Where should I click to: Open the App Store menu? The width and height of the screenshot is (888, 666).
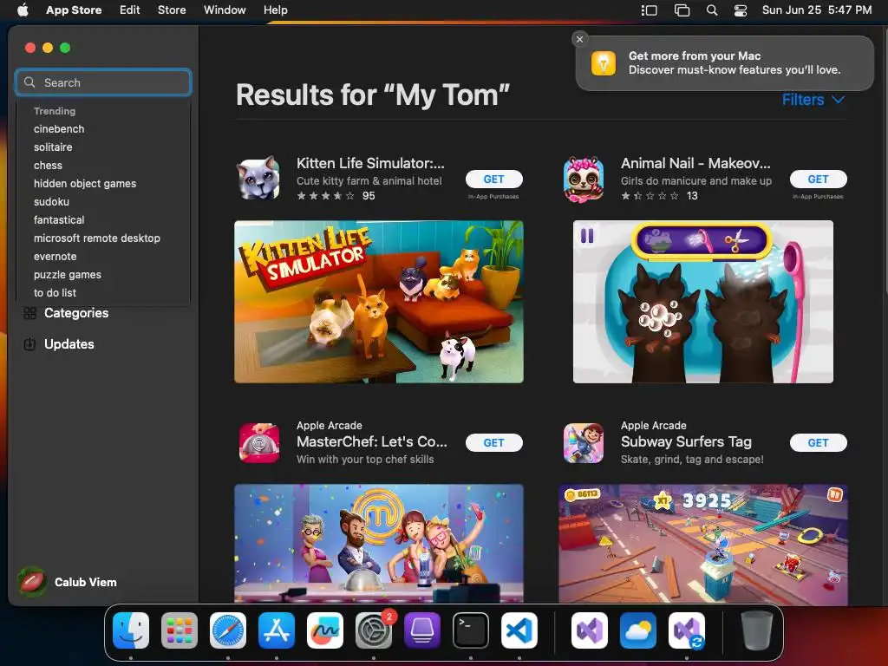[74, 10]
